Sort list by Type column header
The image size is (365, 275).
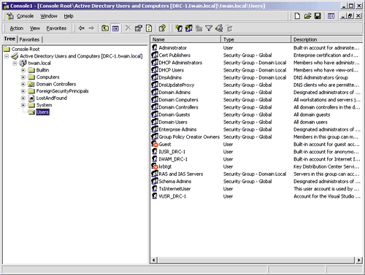click(255, 39)
